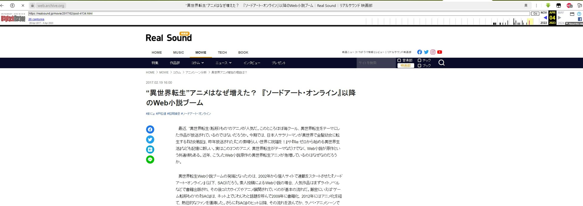Click the サイトを検索 search field
The width and height of the screenshot is (583, 206).
tap(376, 63)
